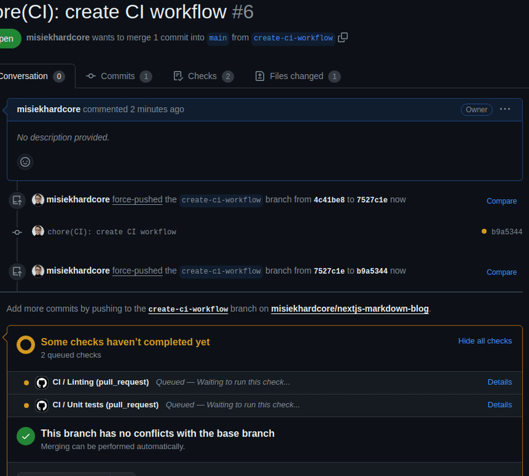This screenshot has height=476, width=529.
Task: Switch to the Commits tab
Action: [x=119, y=75]
